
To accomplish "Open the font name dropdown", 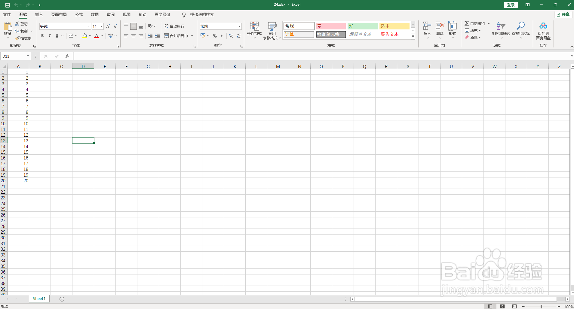I will [89, 26].
